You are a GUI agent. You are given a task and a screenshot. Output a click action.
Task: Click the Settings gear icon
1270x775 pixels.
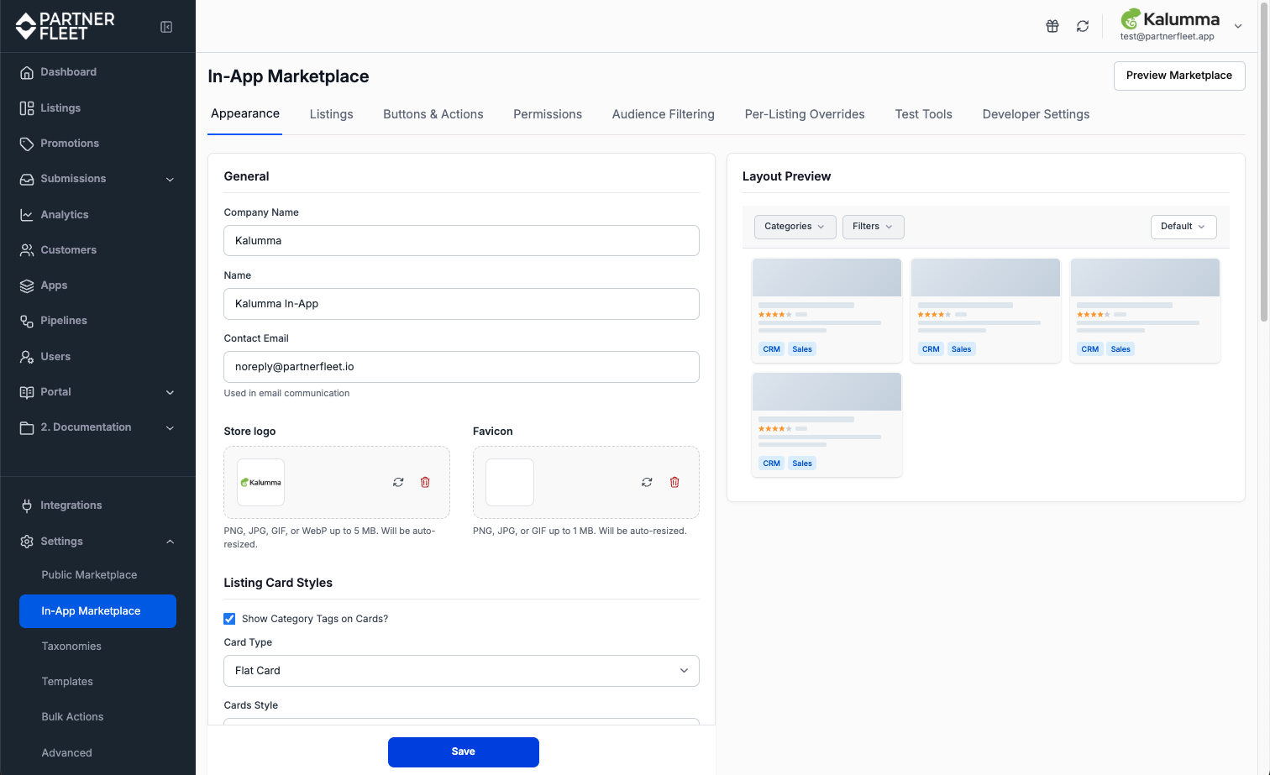tap(27, 542)
